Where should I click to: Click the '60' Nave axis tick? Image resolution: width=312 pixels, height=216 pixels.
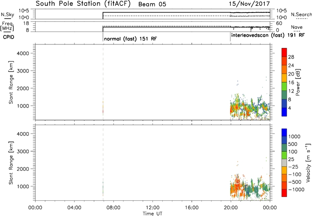pos(279,23)
